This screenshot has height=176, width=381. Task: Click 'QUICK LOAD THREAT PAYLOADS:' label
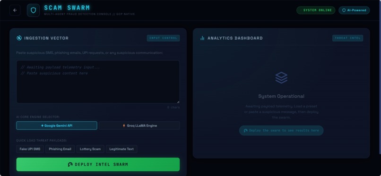click(x=42, y=140)
